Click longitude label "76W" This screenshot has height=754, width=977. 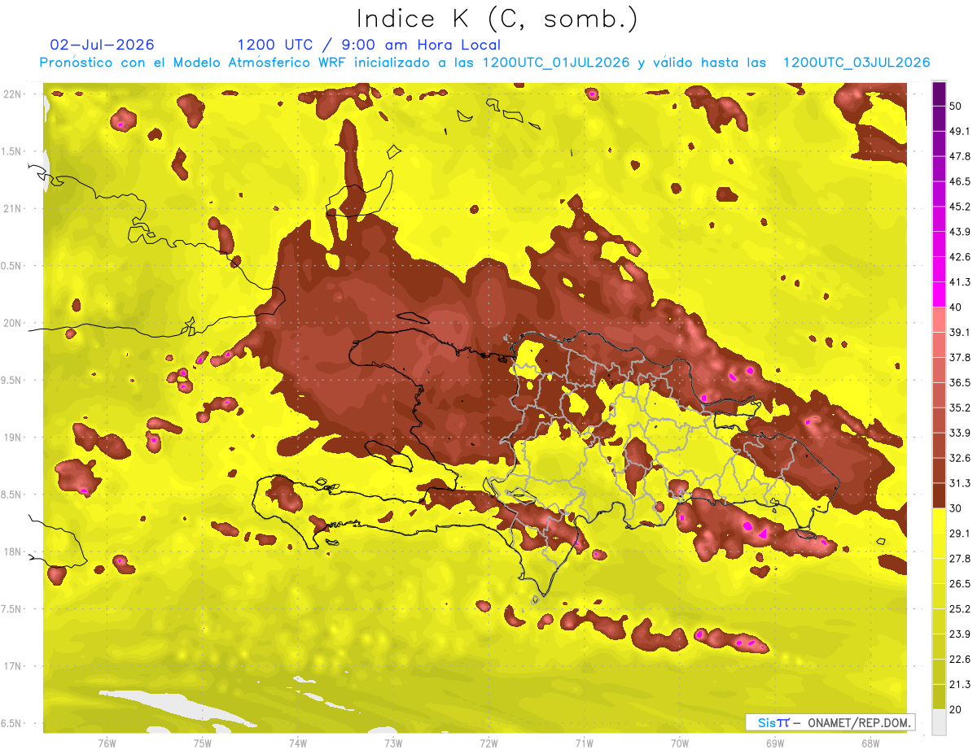tap(107, 743)
